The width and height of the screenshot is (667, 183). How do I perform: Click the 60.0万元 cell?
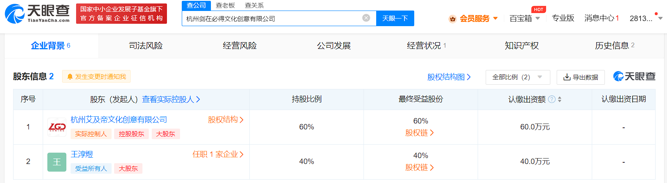point(535,127)
